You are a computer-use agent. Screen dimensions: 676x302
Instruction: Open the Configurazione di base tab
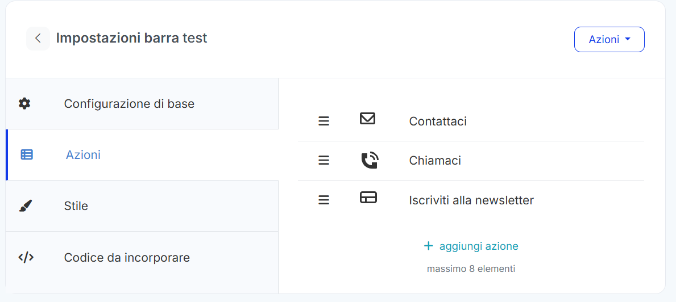pos(129,104)
